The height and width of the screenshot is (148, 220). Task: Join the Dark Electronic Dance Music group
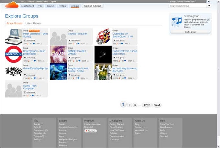(119, 58)
